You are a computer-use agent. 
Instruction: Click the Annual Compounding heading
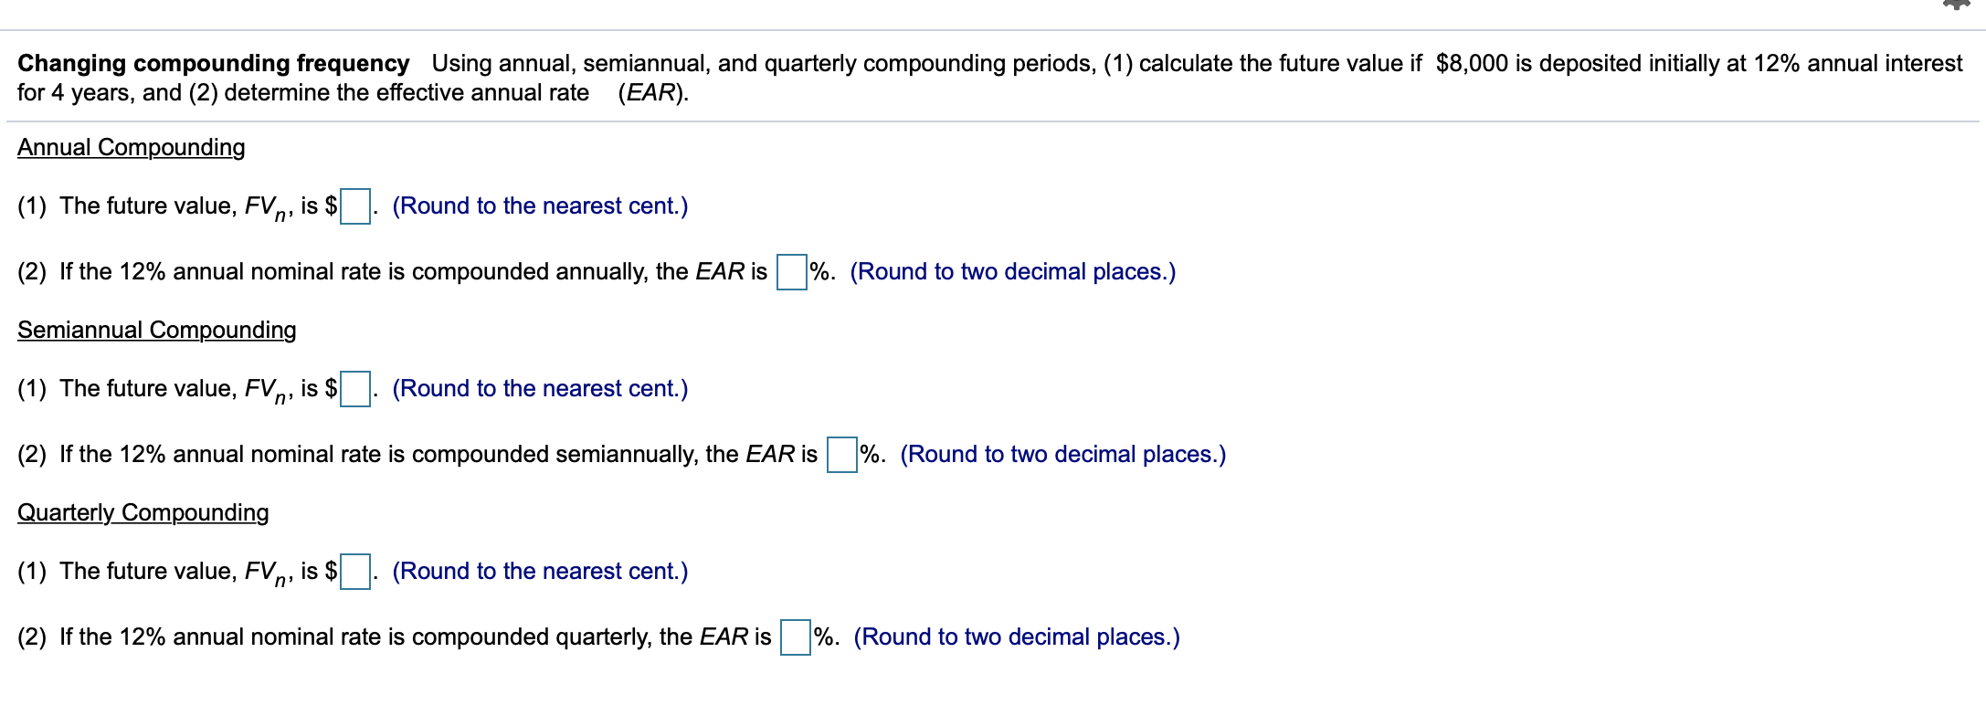point(131,146)
